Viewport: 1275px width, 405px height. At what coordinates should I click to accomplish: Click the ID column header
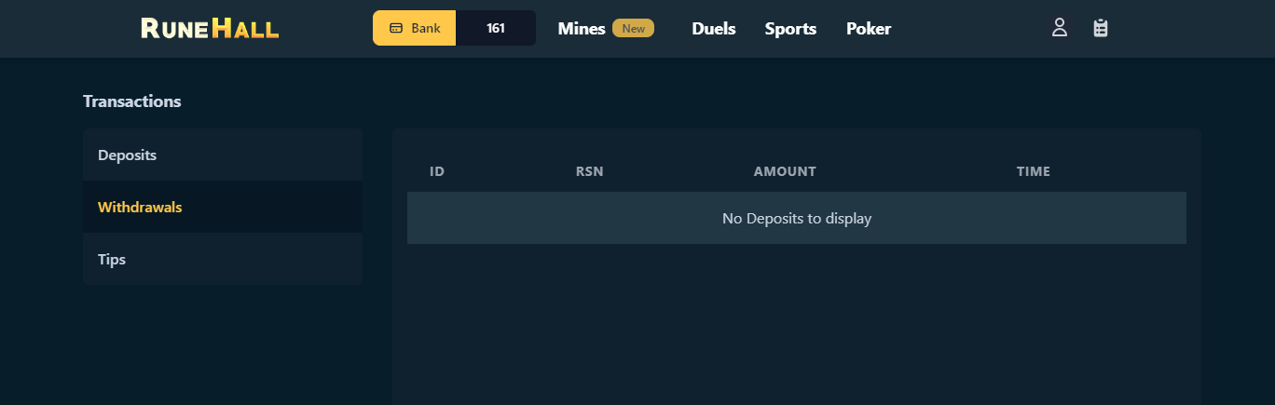[437, 171]
